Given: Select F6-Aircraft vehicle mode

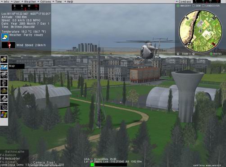Looking at the screenshot, I should [x=9, y=162].
